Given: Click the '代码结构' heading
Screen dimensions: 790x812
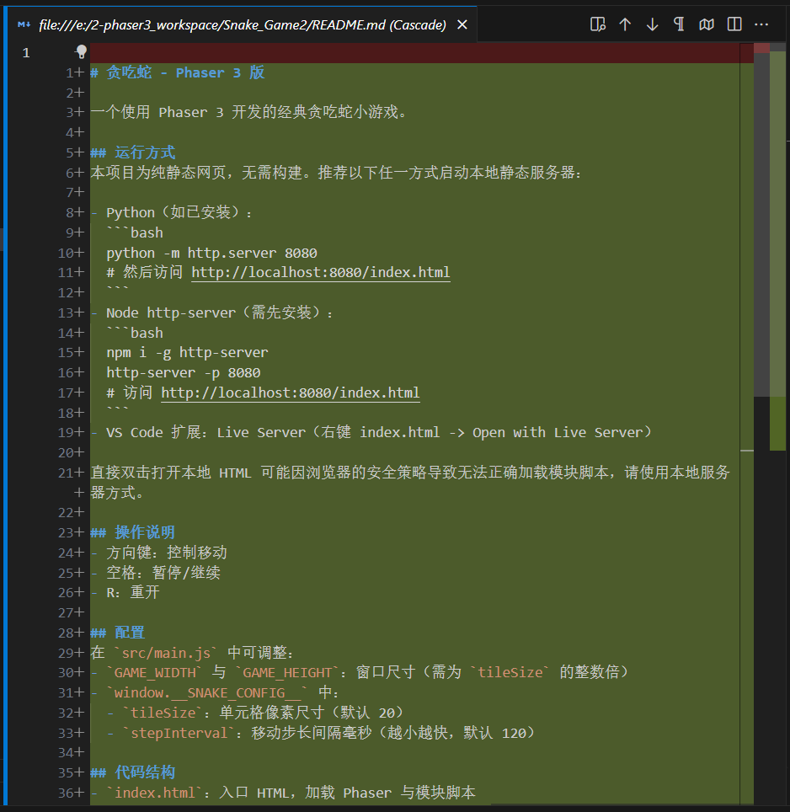Looking at the screenshot, I should pyautogui.click(x=145, y=772).
